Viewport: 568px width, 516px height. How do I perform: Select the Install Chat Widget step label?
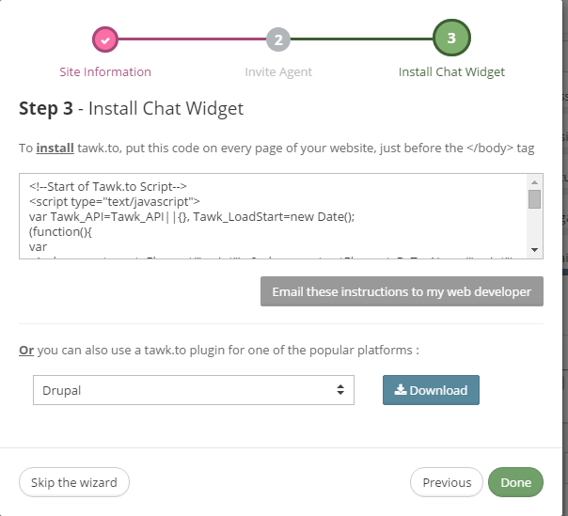click(451, 71)
